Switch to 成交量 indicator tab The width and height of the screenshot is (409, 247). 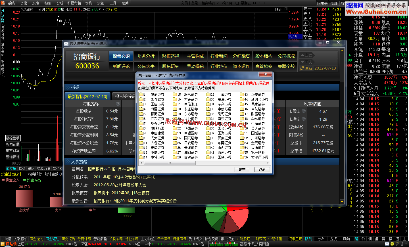(x=11, y=169)
